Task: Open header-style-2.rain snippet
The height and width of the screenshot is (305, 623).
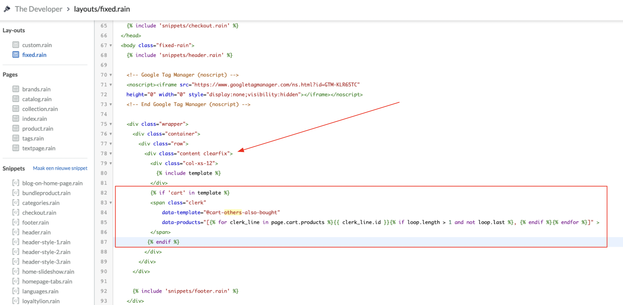Action: pos(46,252)
